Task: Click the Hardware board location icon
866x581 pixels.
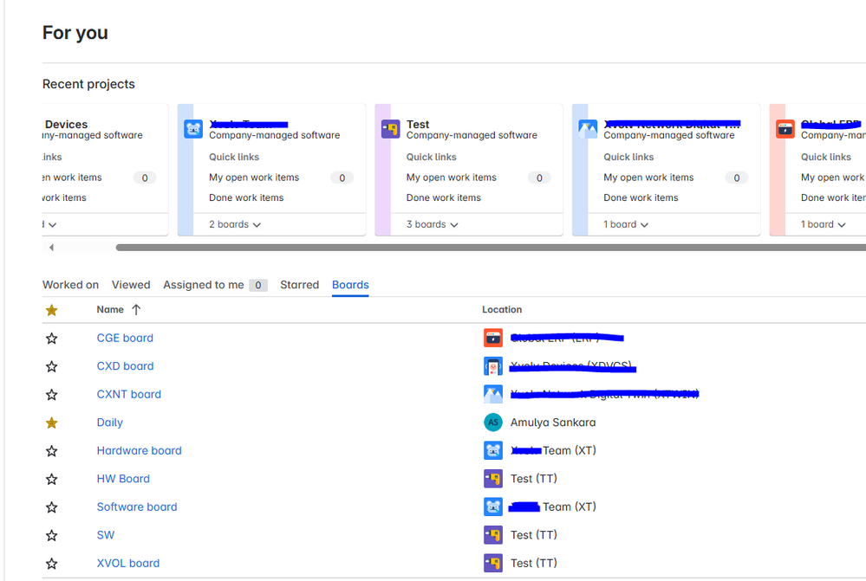Action: tap(493, 450)
